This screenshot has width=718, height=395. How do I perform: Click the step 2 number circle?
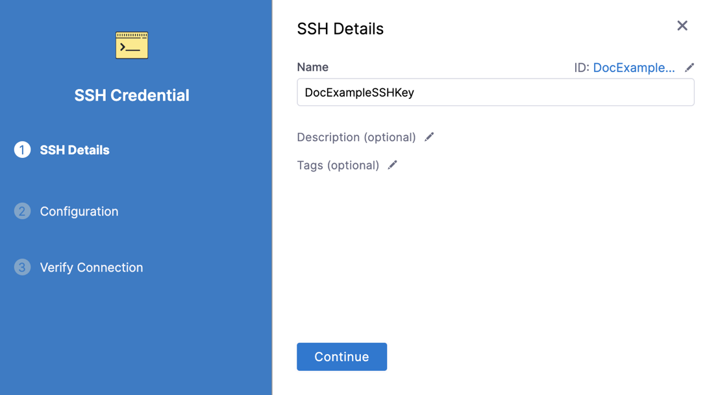click(x=23, y=211)
